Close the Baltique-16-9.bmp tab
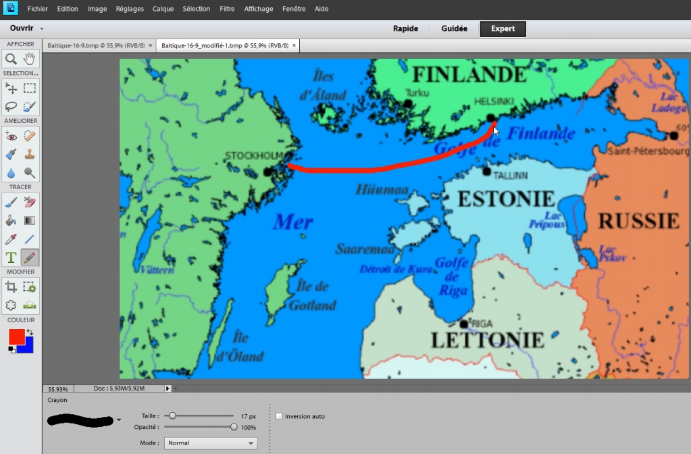The image size is (691, 454). [150, 45]
